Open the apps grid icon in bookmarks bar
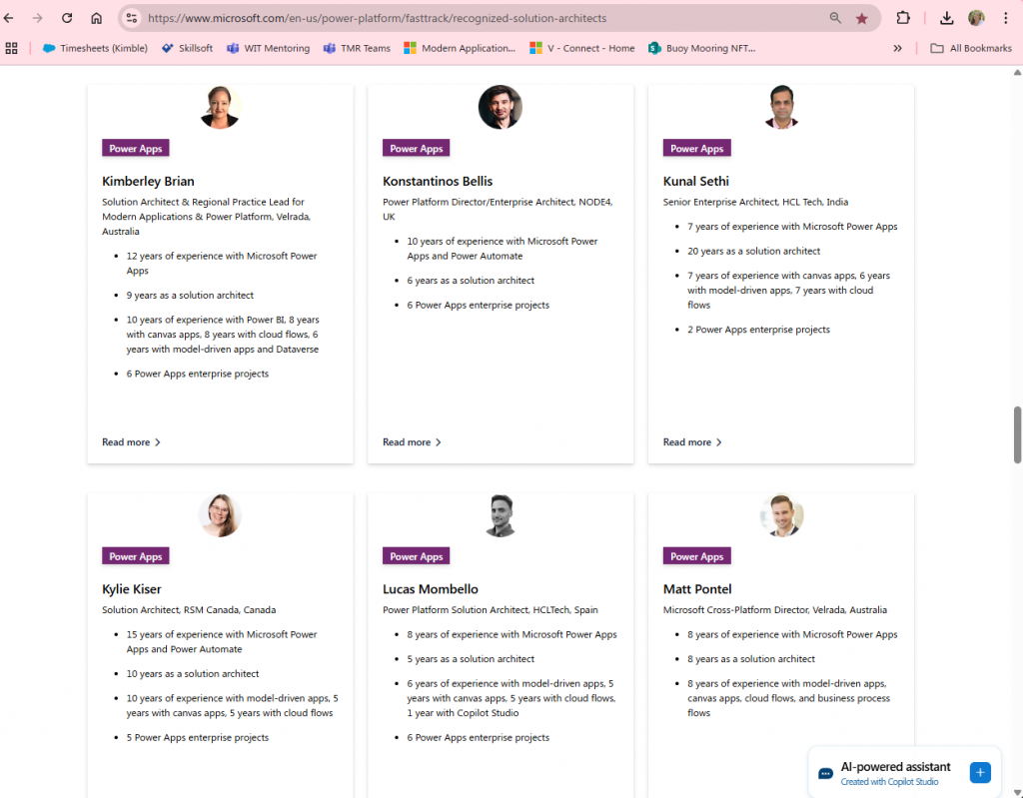Image resolution: width=1023 pixels, height=798 pixels. point(12,48)
